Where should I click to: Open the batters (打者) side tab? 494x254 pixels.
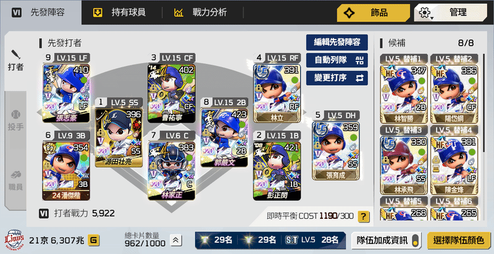pos(15,60)
